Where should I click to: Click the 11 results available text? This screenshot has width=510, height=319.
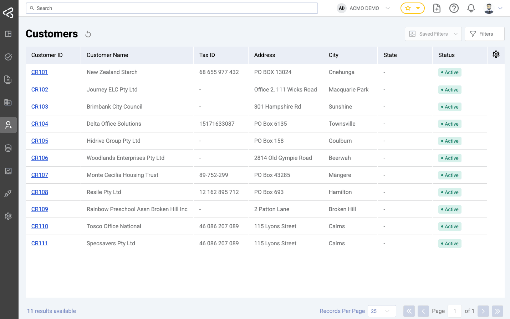(51, 311)
